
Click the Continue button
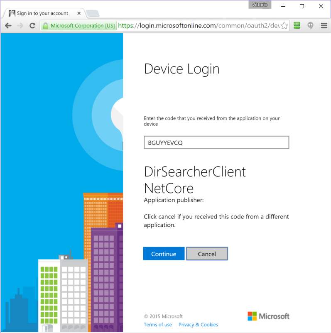coord(164,254)
